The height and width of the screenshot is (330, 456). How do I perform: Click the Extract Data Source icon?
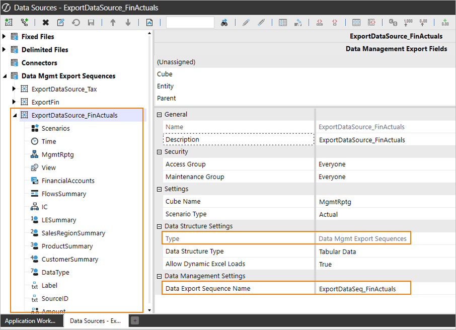148,22
